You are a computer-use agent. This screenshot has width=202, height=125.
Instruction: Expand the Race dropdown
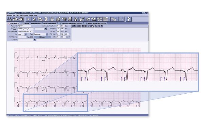pyautogui.click(x=47, y=34)
